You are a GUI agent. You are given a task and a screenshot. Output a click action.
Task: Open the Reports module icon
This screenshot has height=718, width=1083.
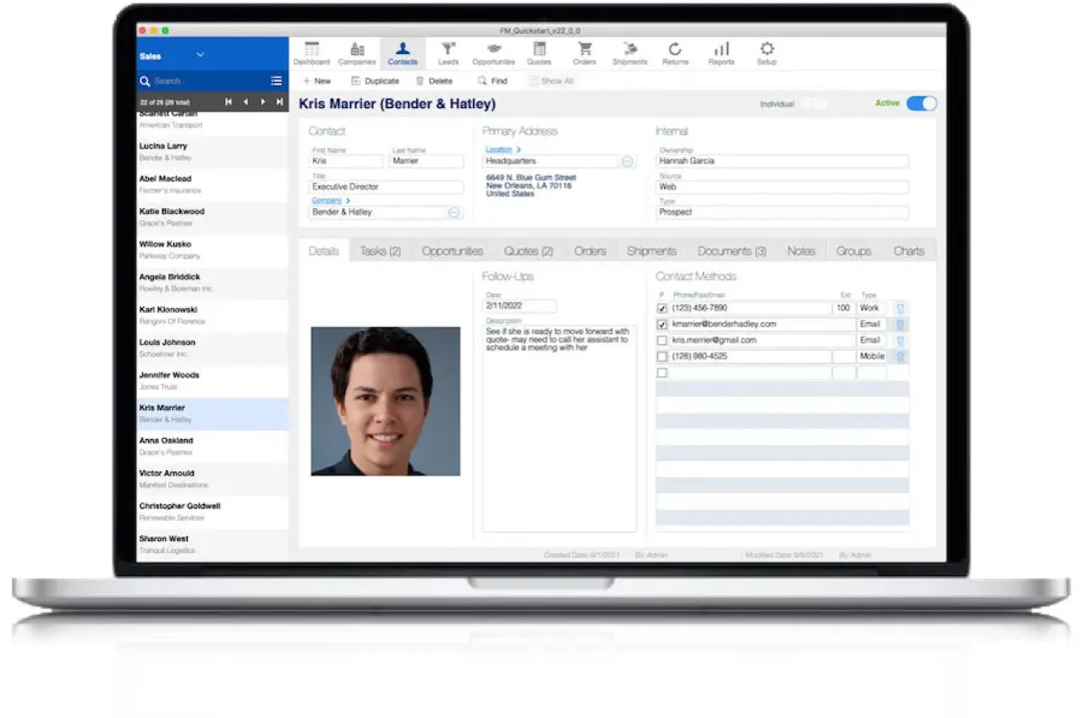720,51
